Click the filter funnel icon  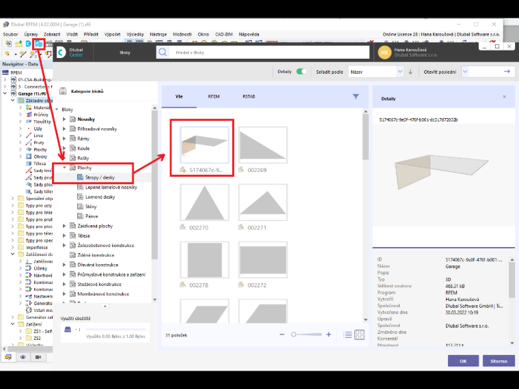(x=356, y=97)
